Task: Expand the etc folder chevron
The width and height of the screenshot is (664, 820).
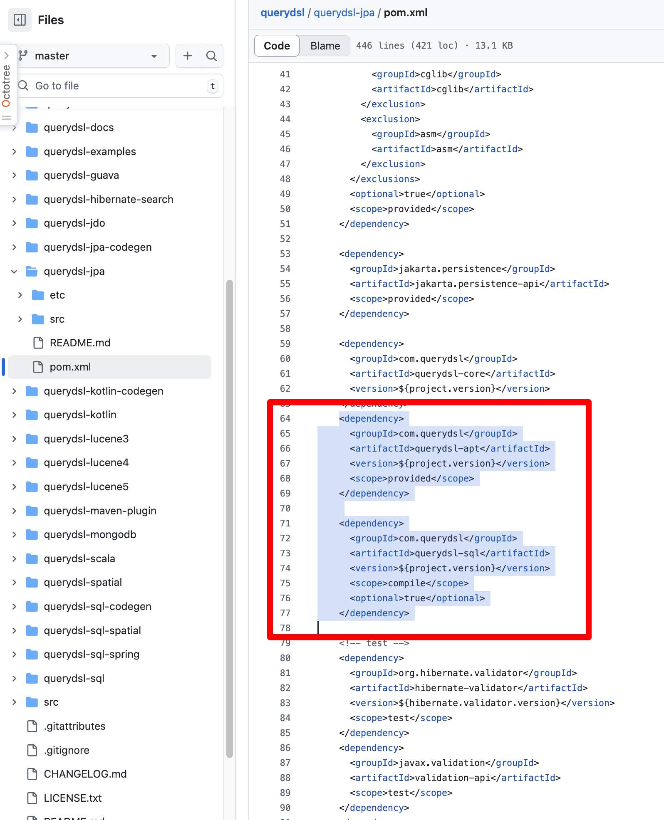Action: [x=20, y=295]
